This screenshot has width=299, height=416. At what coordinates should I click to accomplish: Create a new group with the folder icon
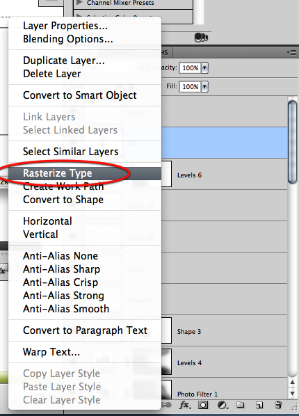(x=241, y=405)
